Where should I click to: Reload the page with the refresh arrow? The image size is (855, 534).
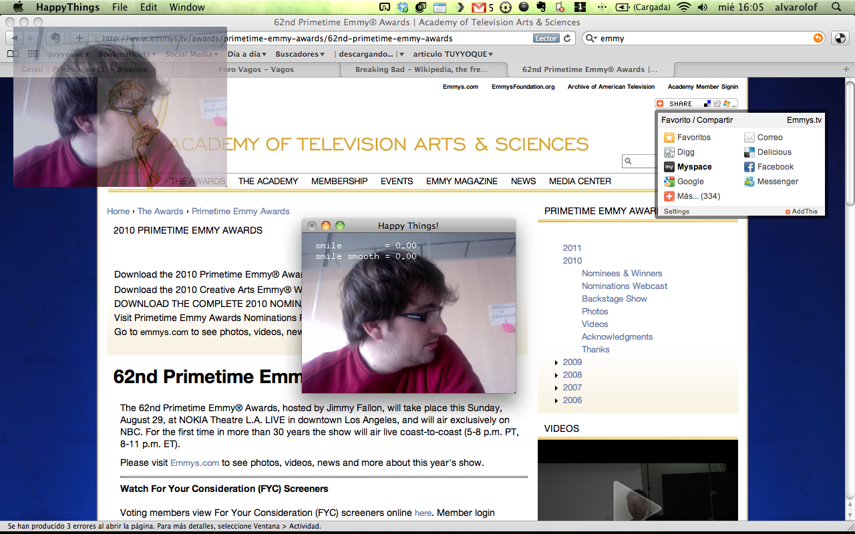coord(567,39)
